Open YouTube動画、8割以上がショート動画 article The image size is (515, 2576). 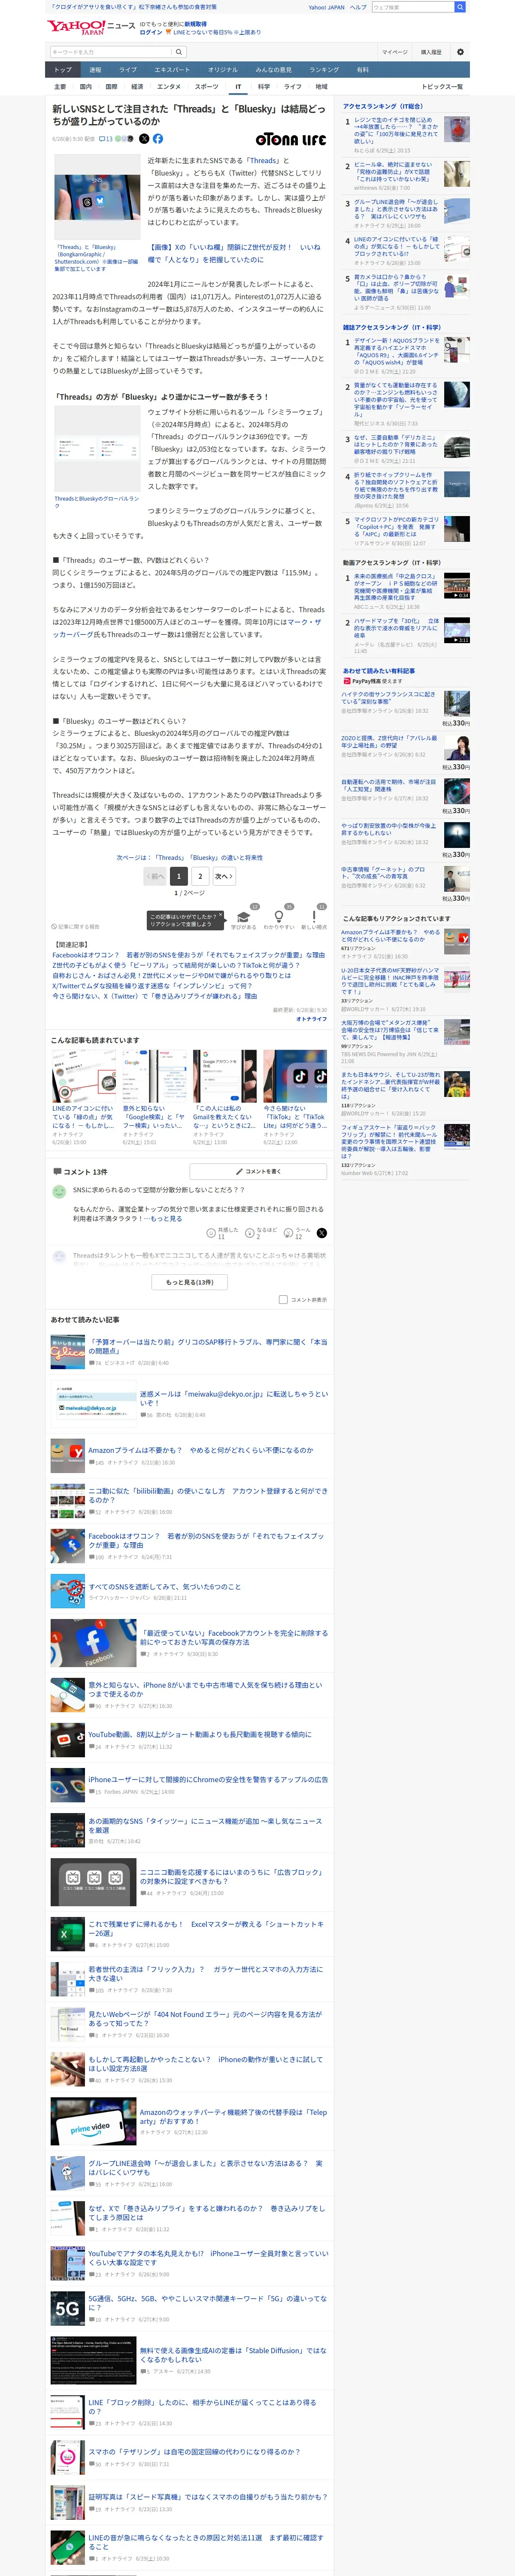[199, 1734]
